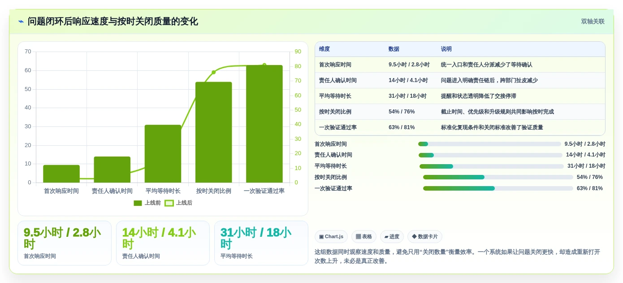Click 责任人确认时间 in the table

point(338,80)
